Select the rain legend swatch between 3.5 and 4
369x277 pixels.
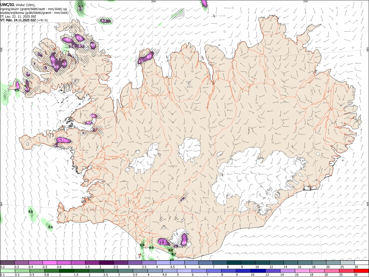tap(140, 271)
